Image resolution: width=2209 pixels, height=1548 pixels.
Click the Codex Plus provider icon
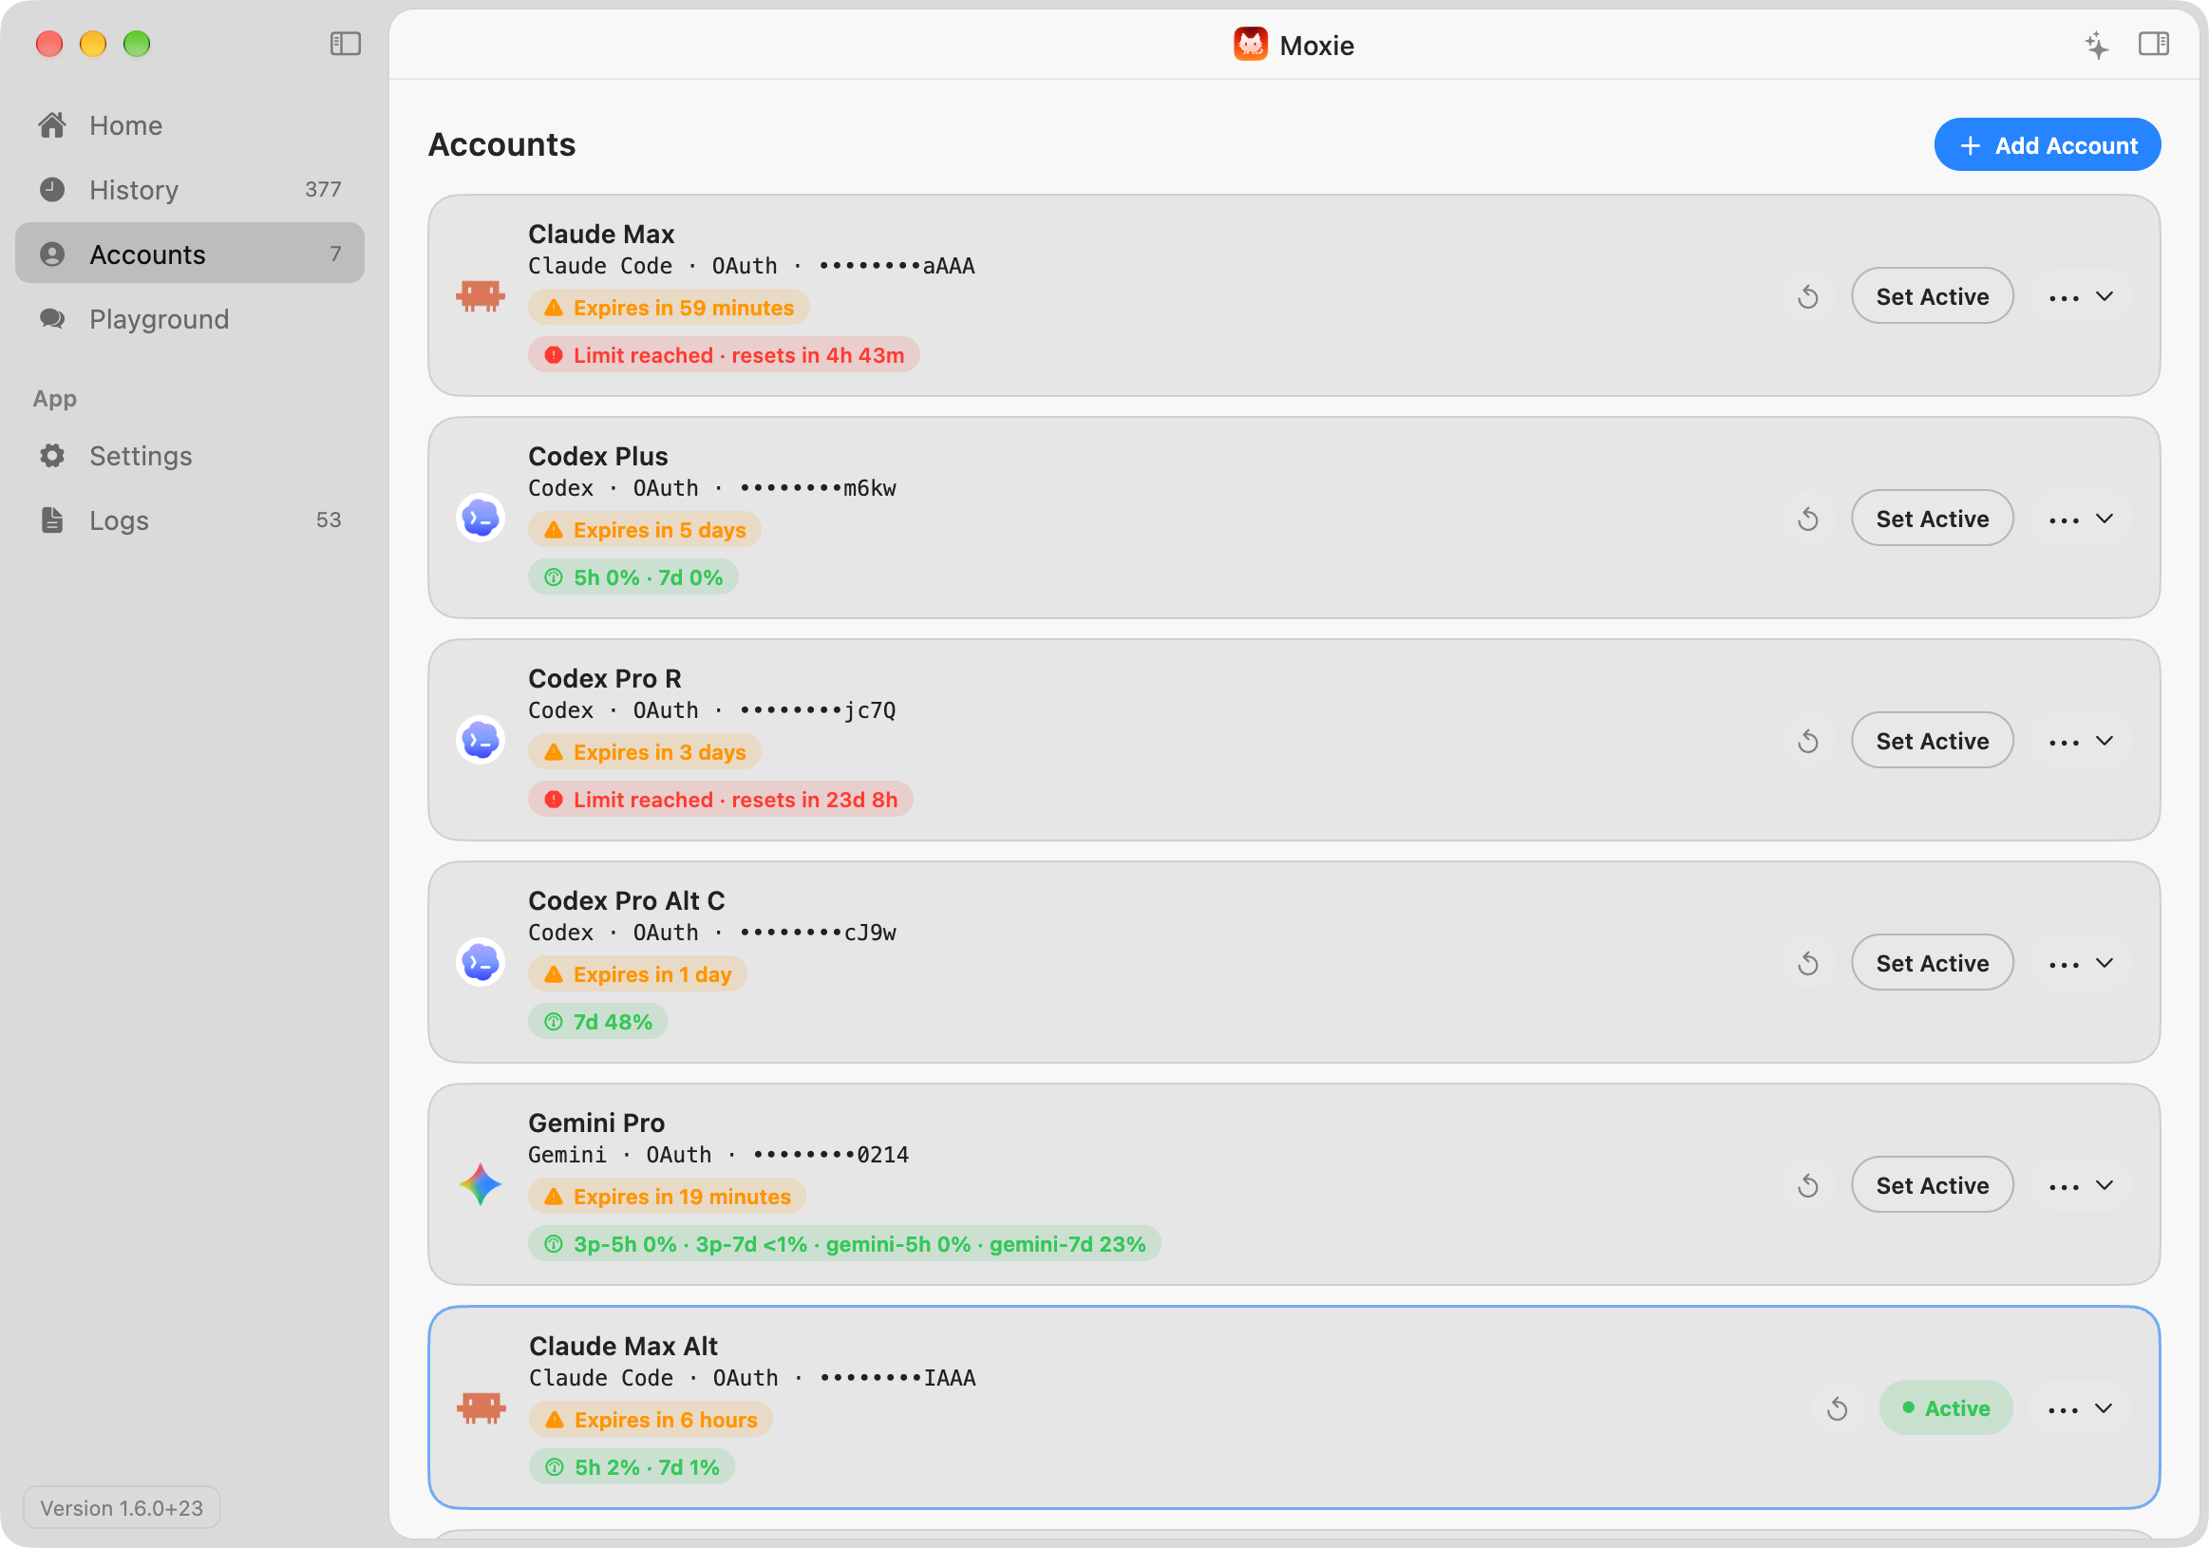pos(481,518)
